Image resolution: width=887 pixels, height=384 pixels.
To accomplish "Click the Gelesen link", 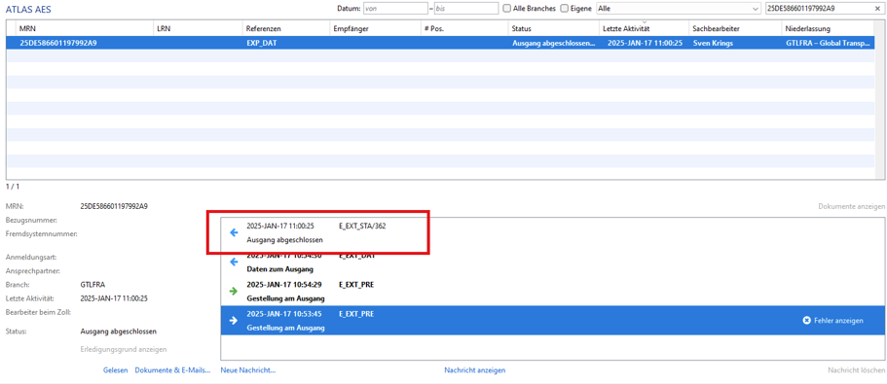I will [x=116, y=370].
